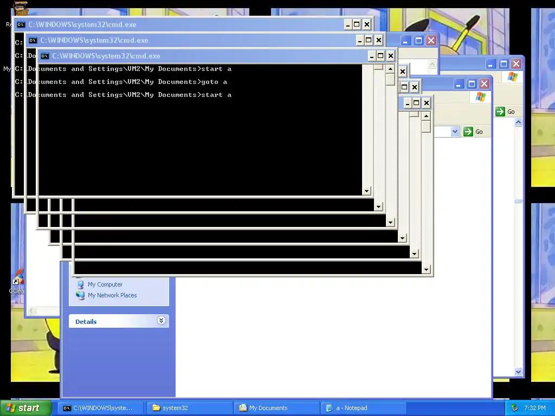
Task: Click the Go arrow in the front Explorer window
Action: [x=468, y=132]
